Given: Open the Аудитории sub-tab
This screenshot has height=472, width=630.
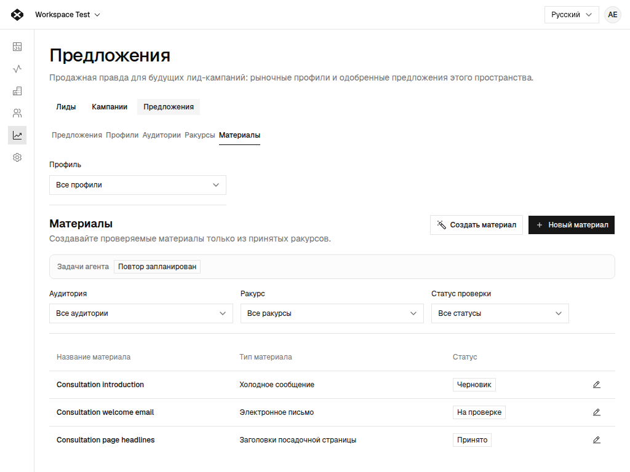Looking at the screenshot, I should point(162,135).
